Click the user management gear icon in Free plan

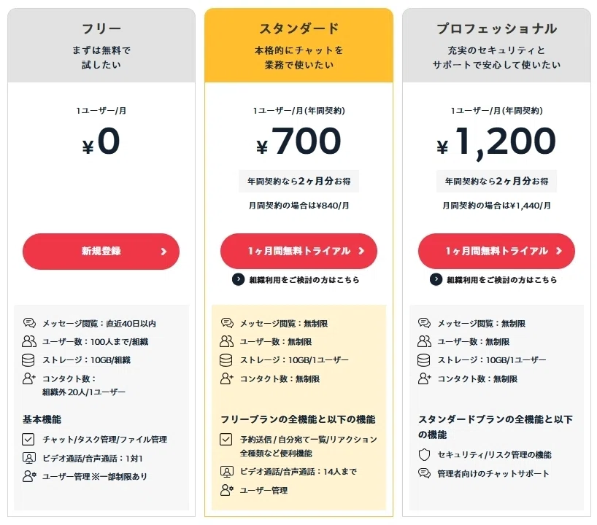coord(29,476)
